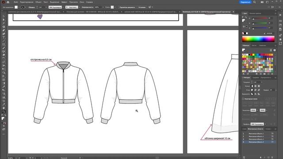Open graphic style dropdown in control bar
The image size is (283, 159).
click(115, 7)
